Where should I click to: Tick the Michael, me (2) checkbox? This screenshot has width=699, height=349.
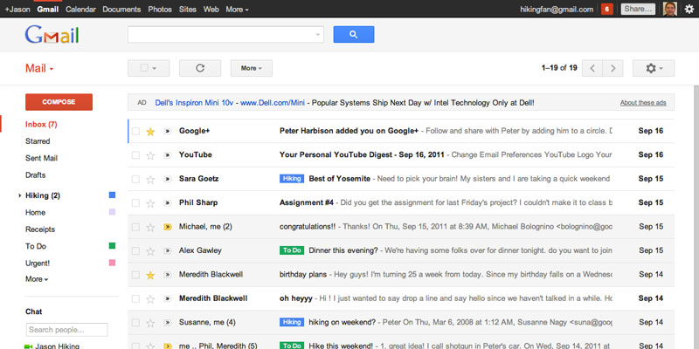point(136,227)
